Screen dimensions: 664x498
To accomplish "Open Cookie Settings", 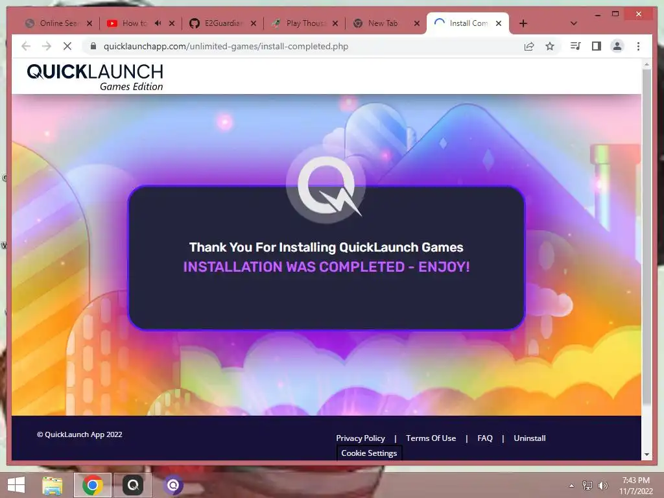I will click(369, 453).
